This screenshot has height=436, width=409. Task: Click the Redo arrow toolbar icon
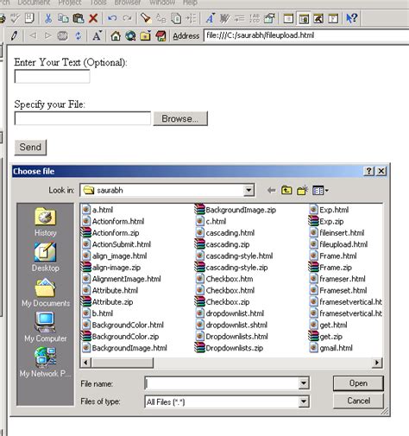(x=127, y=18)
